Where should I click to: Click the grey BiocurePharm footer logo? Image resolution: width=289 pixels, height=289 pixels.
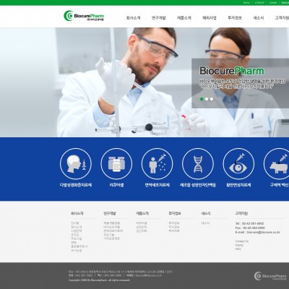[270, 276]
